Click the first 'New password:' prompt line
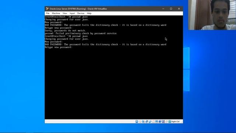Screen dimensions: 236x133 point(53,22)
